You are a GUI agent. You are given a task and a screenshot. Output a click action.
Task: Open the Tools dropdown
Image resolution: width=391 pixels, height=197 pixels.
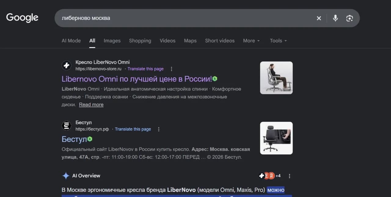point(278,41)
